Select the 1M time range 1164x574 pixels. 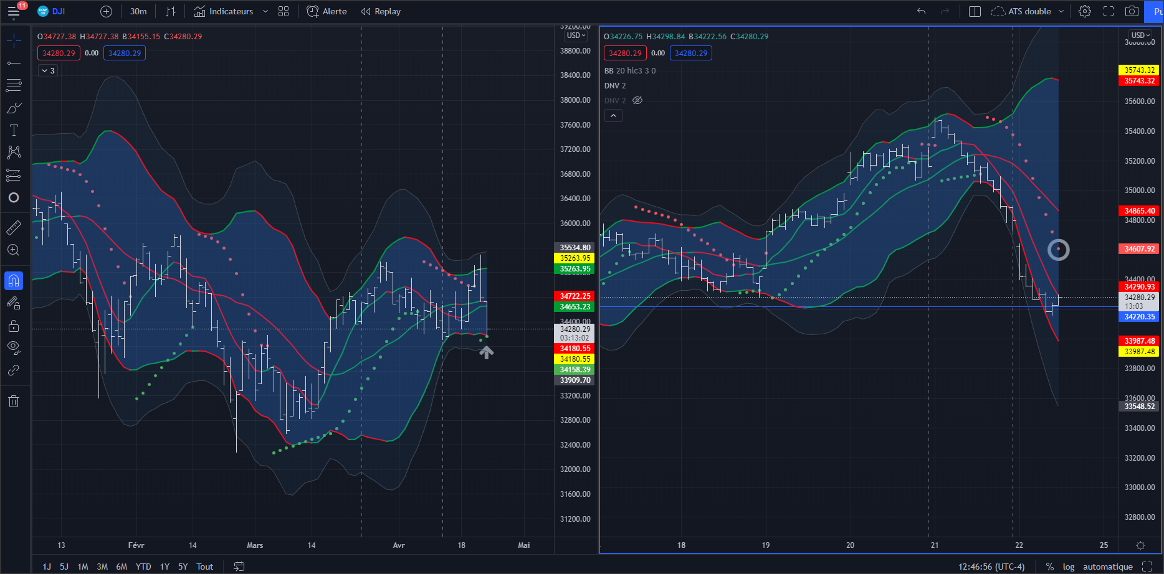click(x=83, y=567)
